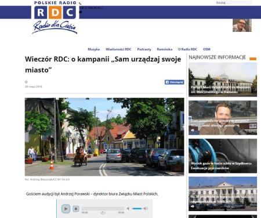Open the Ramówka menu item
Screen dimensions: 261x218
point(165,49)
